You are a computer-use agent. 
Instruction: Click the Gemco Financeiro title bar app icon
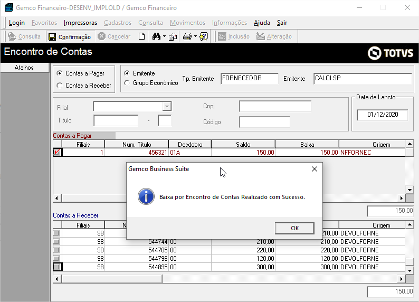click(x=9, y=7)
